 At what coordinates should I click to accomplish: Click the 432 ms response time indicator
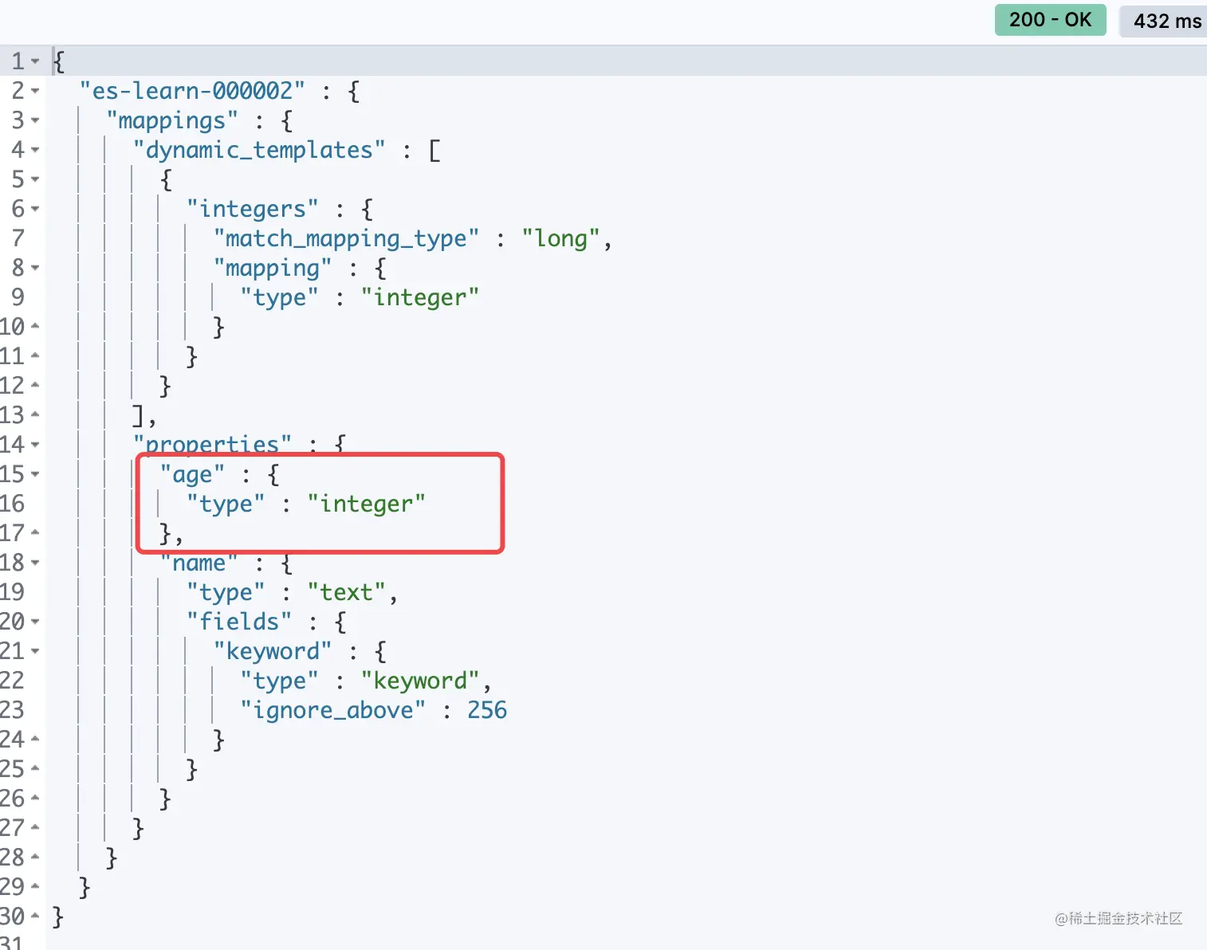[x=1166, y=21]
